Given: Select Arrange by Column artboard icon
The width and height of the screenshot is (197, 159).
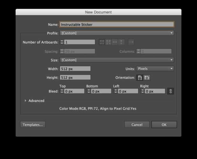Looking at the screenshot, I should 121,42.
